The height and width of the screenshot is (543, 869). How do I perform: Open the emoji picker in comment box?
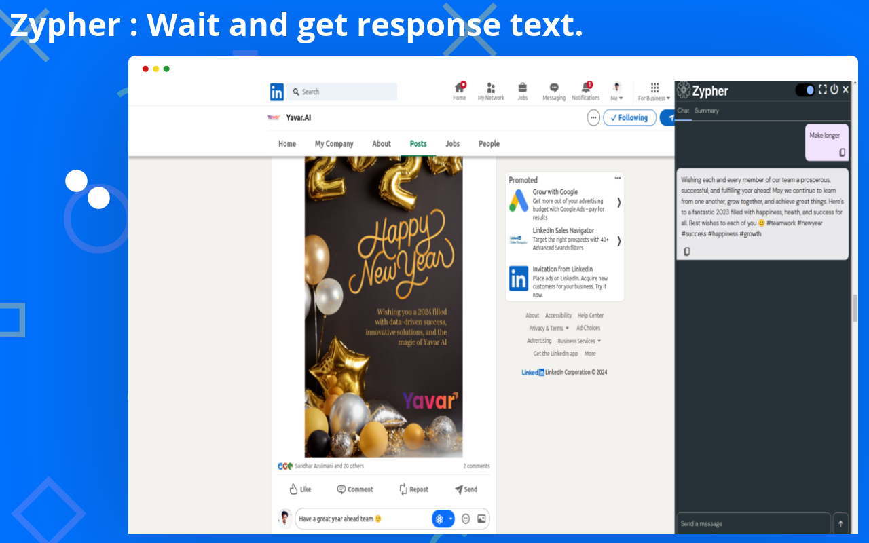tap(466, 519)
